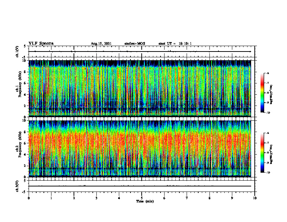Click the ch.2 spectrogram color scale bar
287x222 pixels.
(262, 153)
